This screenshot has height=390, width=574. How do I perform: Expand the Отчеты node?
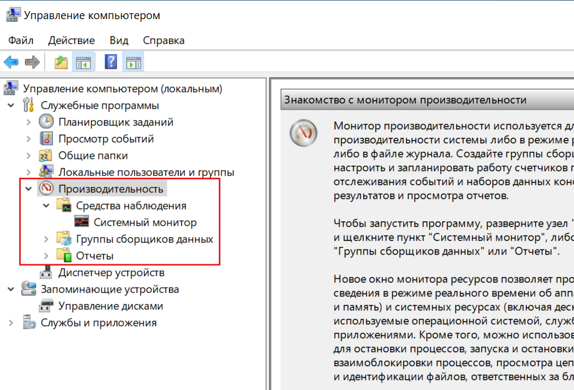pyautogui.click(x=46, y=256)
